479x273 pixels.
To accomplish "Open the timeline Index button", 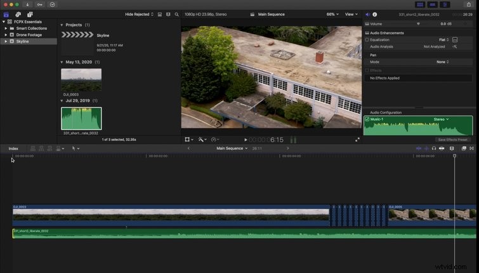I will click(x=13, y=149).
